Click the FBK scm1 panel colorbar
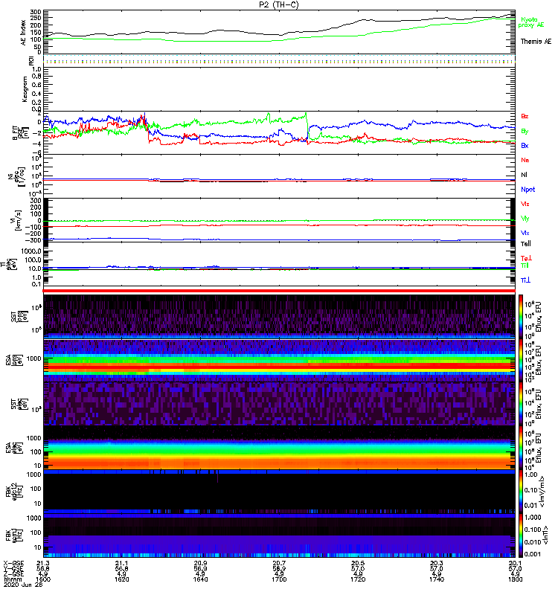This screenshot has width=558, height=595. pos(521,535)
